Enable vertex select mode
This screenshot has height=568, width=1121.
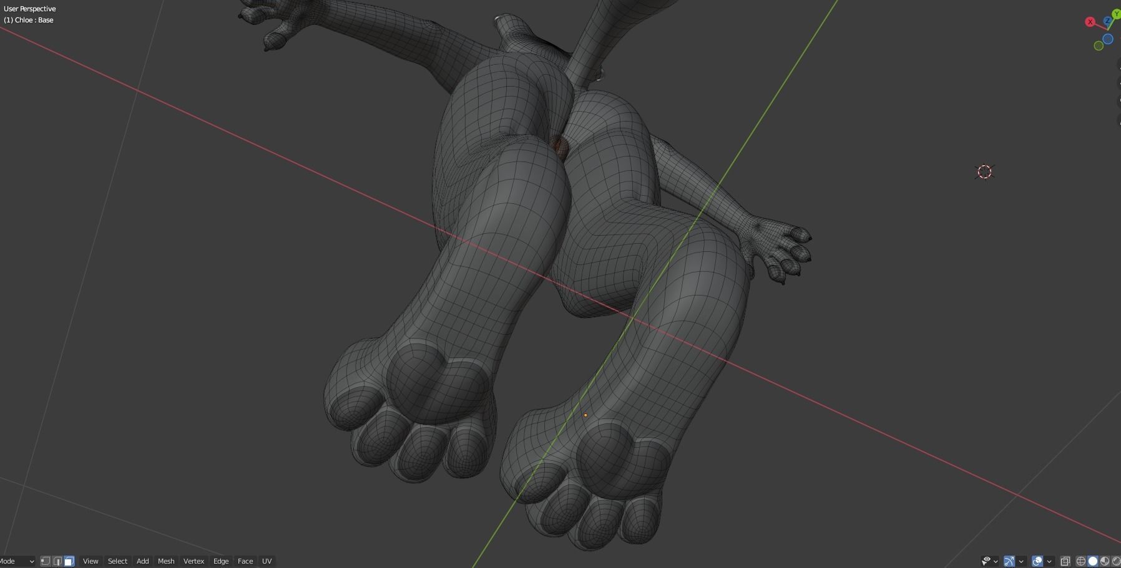pos(46,561)
